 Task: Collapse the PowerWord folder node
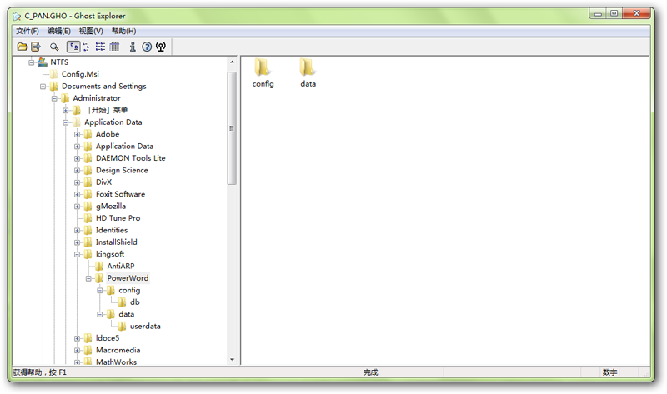(x=88, y=279)
